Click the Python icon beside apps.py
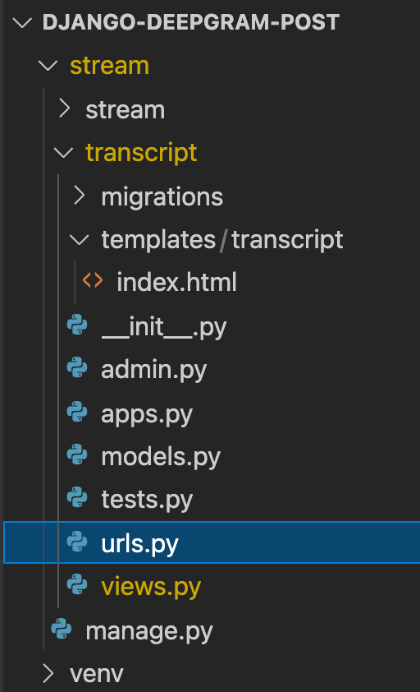420x692 pixels. point(77,412)
